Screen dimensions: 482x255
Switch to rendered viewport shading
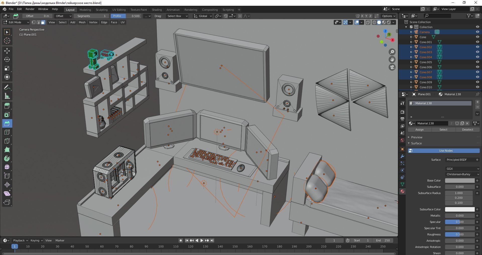(389, 22)
